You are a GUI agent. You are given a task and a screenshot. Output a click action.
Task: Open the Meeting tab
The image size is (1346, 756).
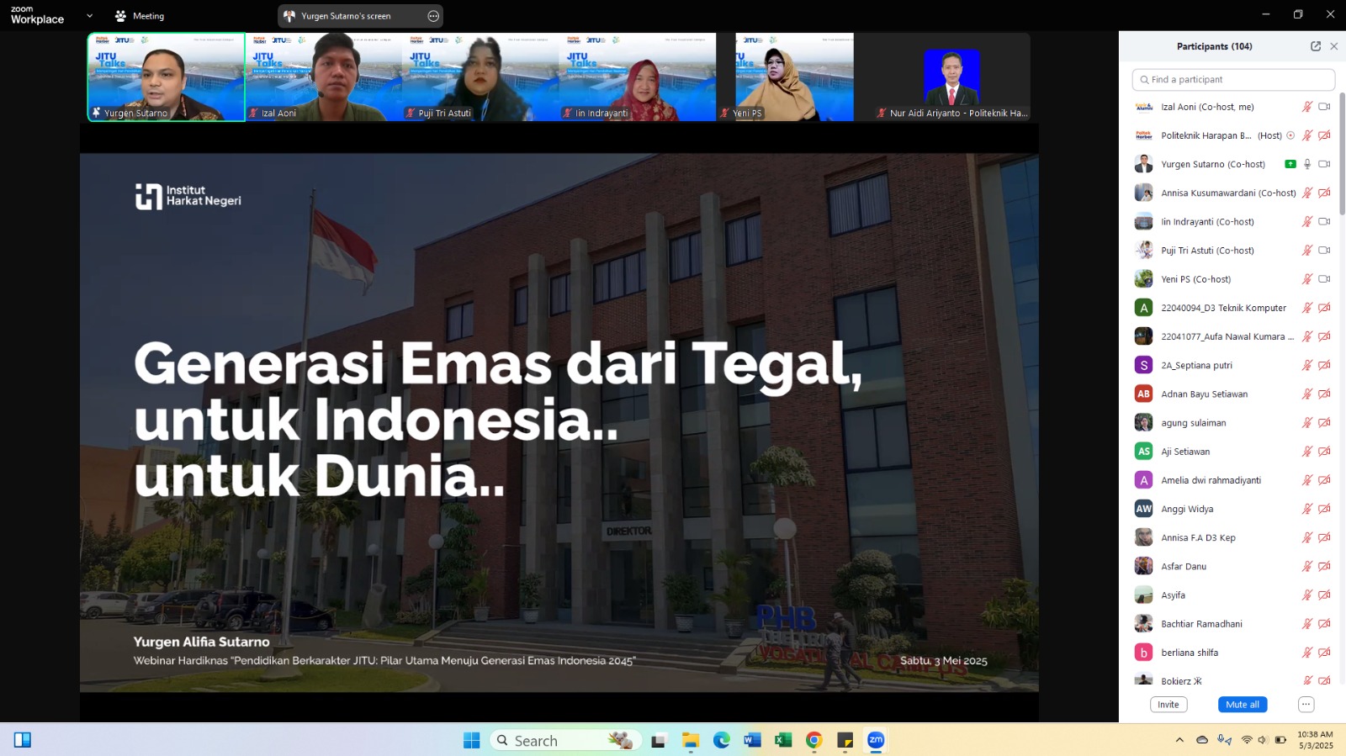click(140, 16)
